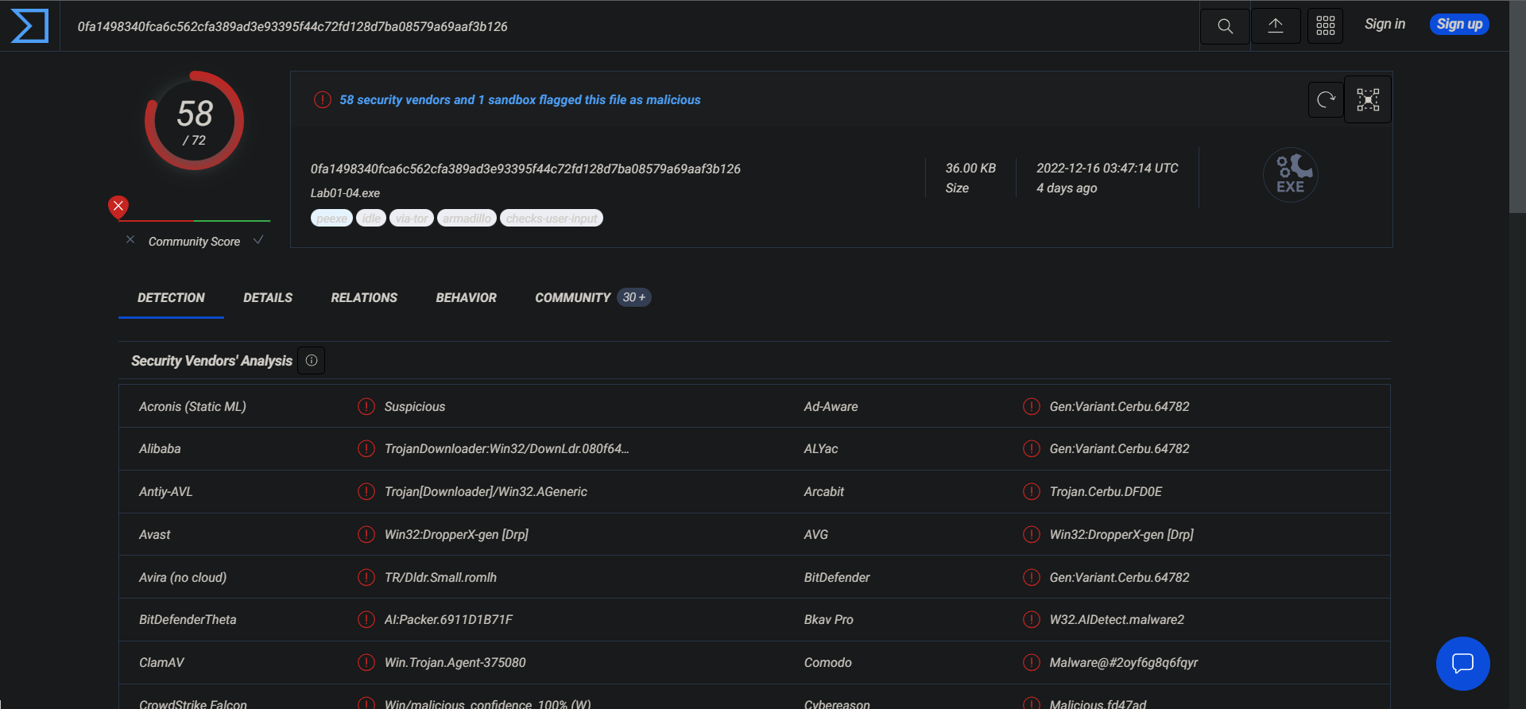Click the Community Score bar
Viewport: 1526px width, 709px height.
194,221
